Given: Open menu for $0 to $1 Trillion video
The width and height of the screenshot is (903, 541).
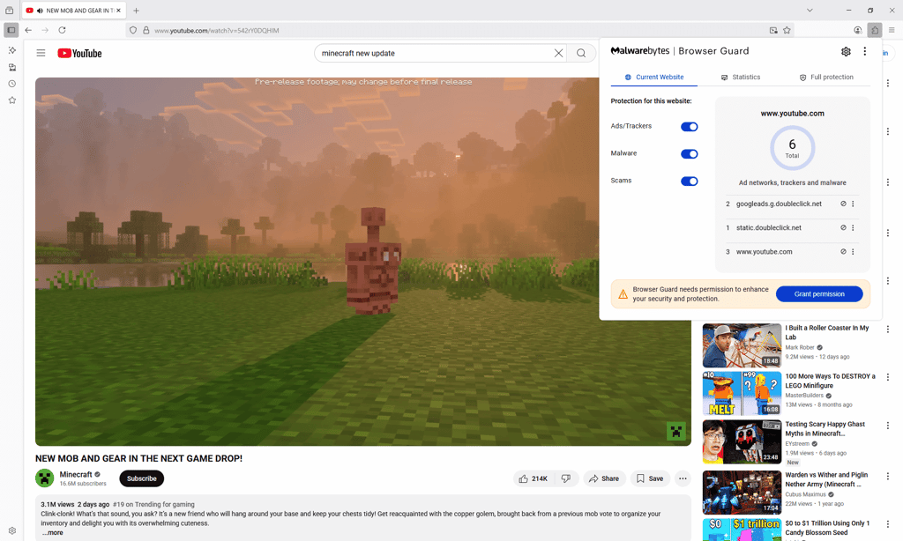Looking at the screenshot, I should click(887, 524).
